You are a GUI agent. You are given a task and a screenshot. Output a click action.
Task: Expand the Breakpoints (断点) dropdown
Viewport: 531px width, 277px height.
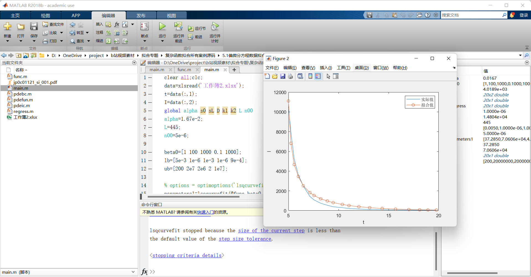coord(144,41)
